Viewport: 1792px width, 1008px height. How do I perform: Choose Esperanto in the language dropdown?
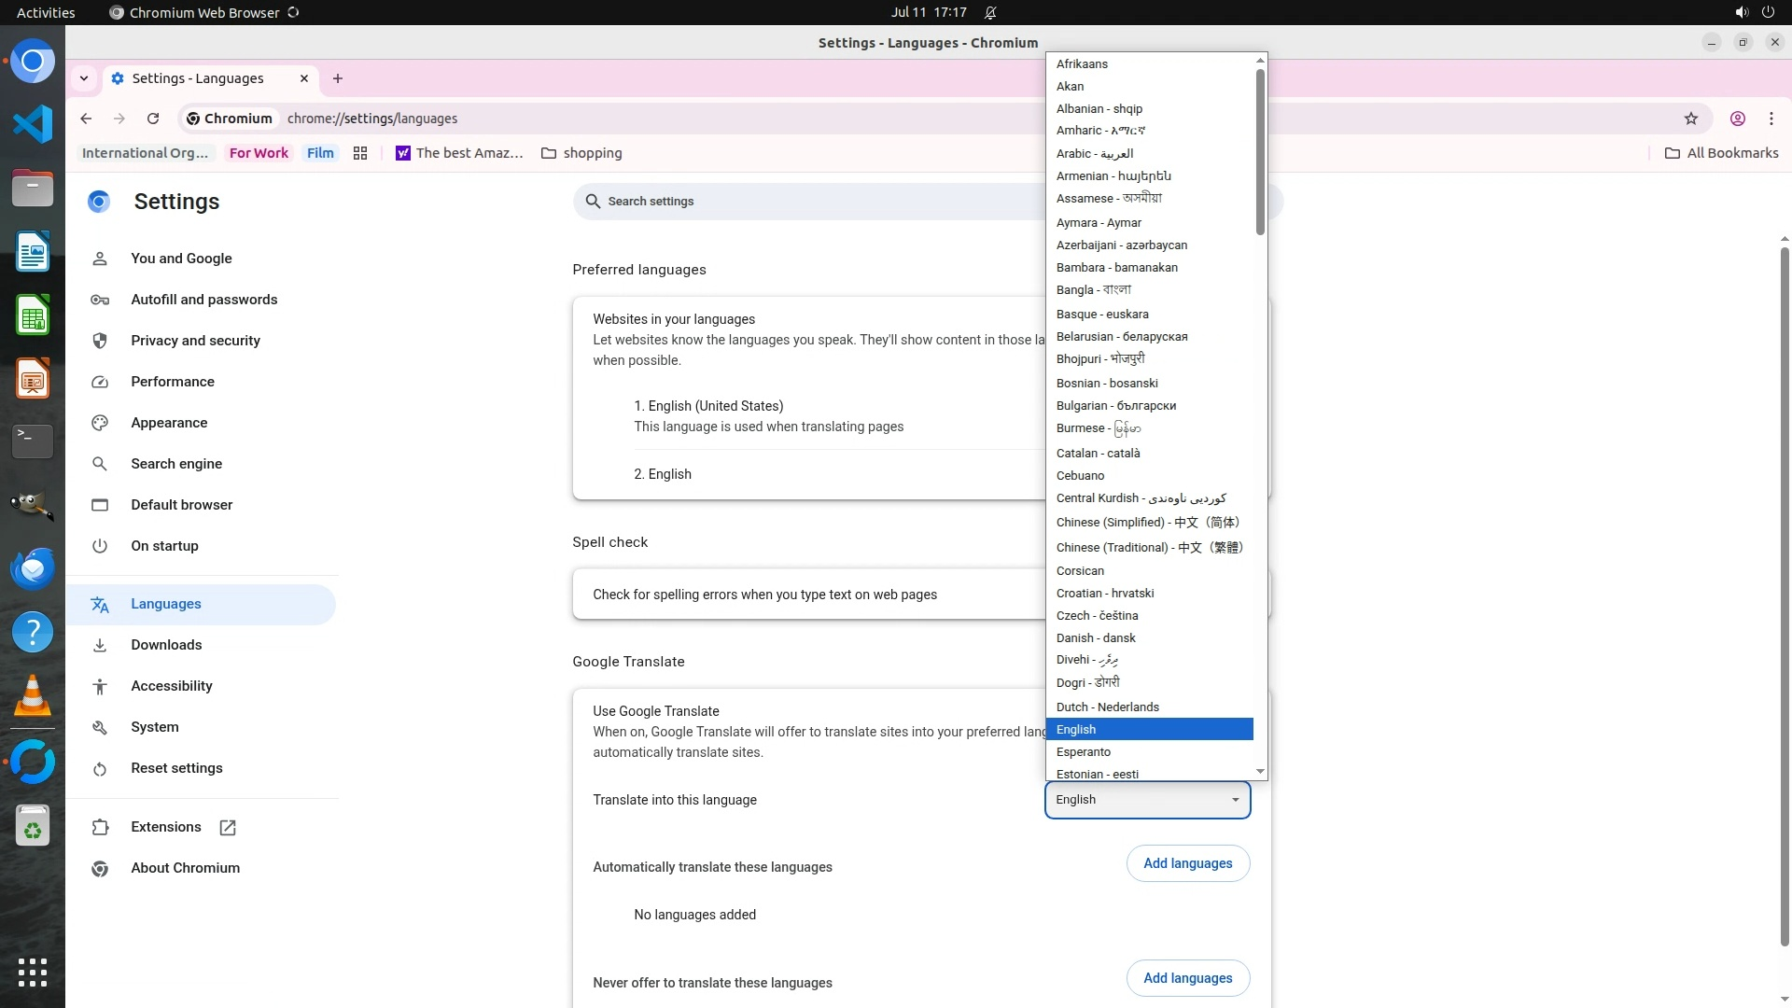pyautogui.click(x=1083, y=752)
